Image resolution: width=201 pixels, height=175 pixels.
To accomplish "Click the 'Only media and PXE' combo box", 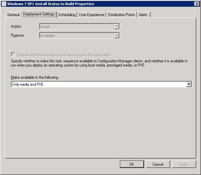I will click(x=98, y=84).
